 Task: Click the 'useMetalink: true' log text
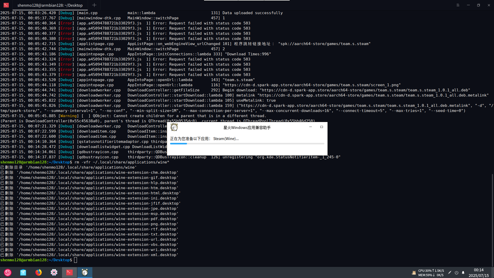click(x=256, y=100)
